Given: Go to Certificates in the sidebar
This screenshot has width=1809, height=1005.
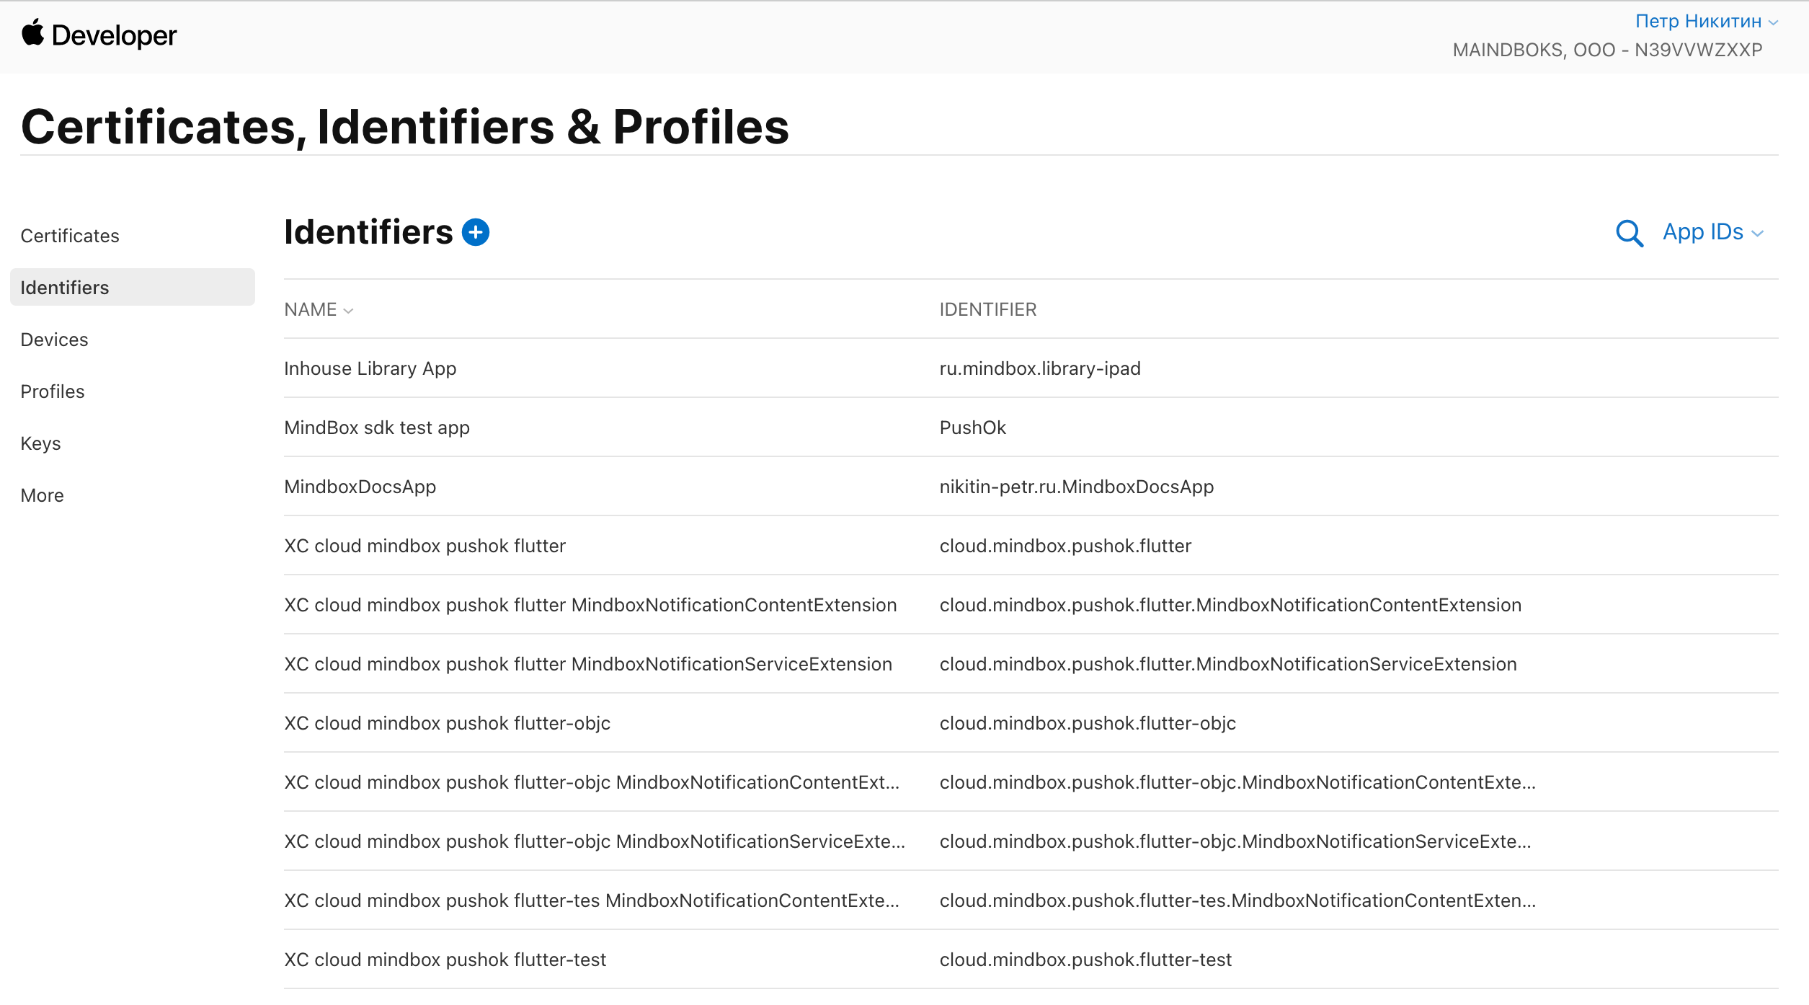Looking at the screenshot, I should coord(70,236).
